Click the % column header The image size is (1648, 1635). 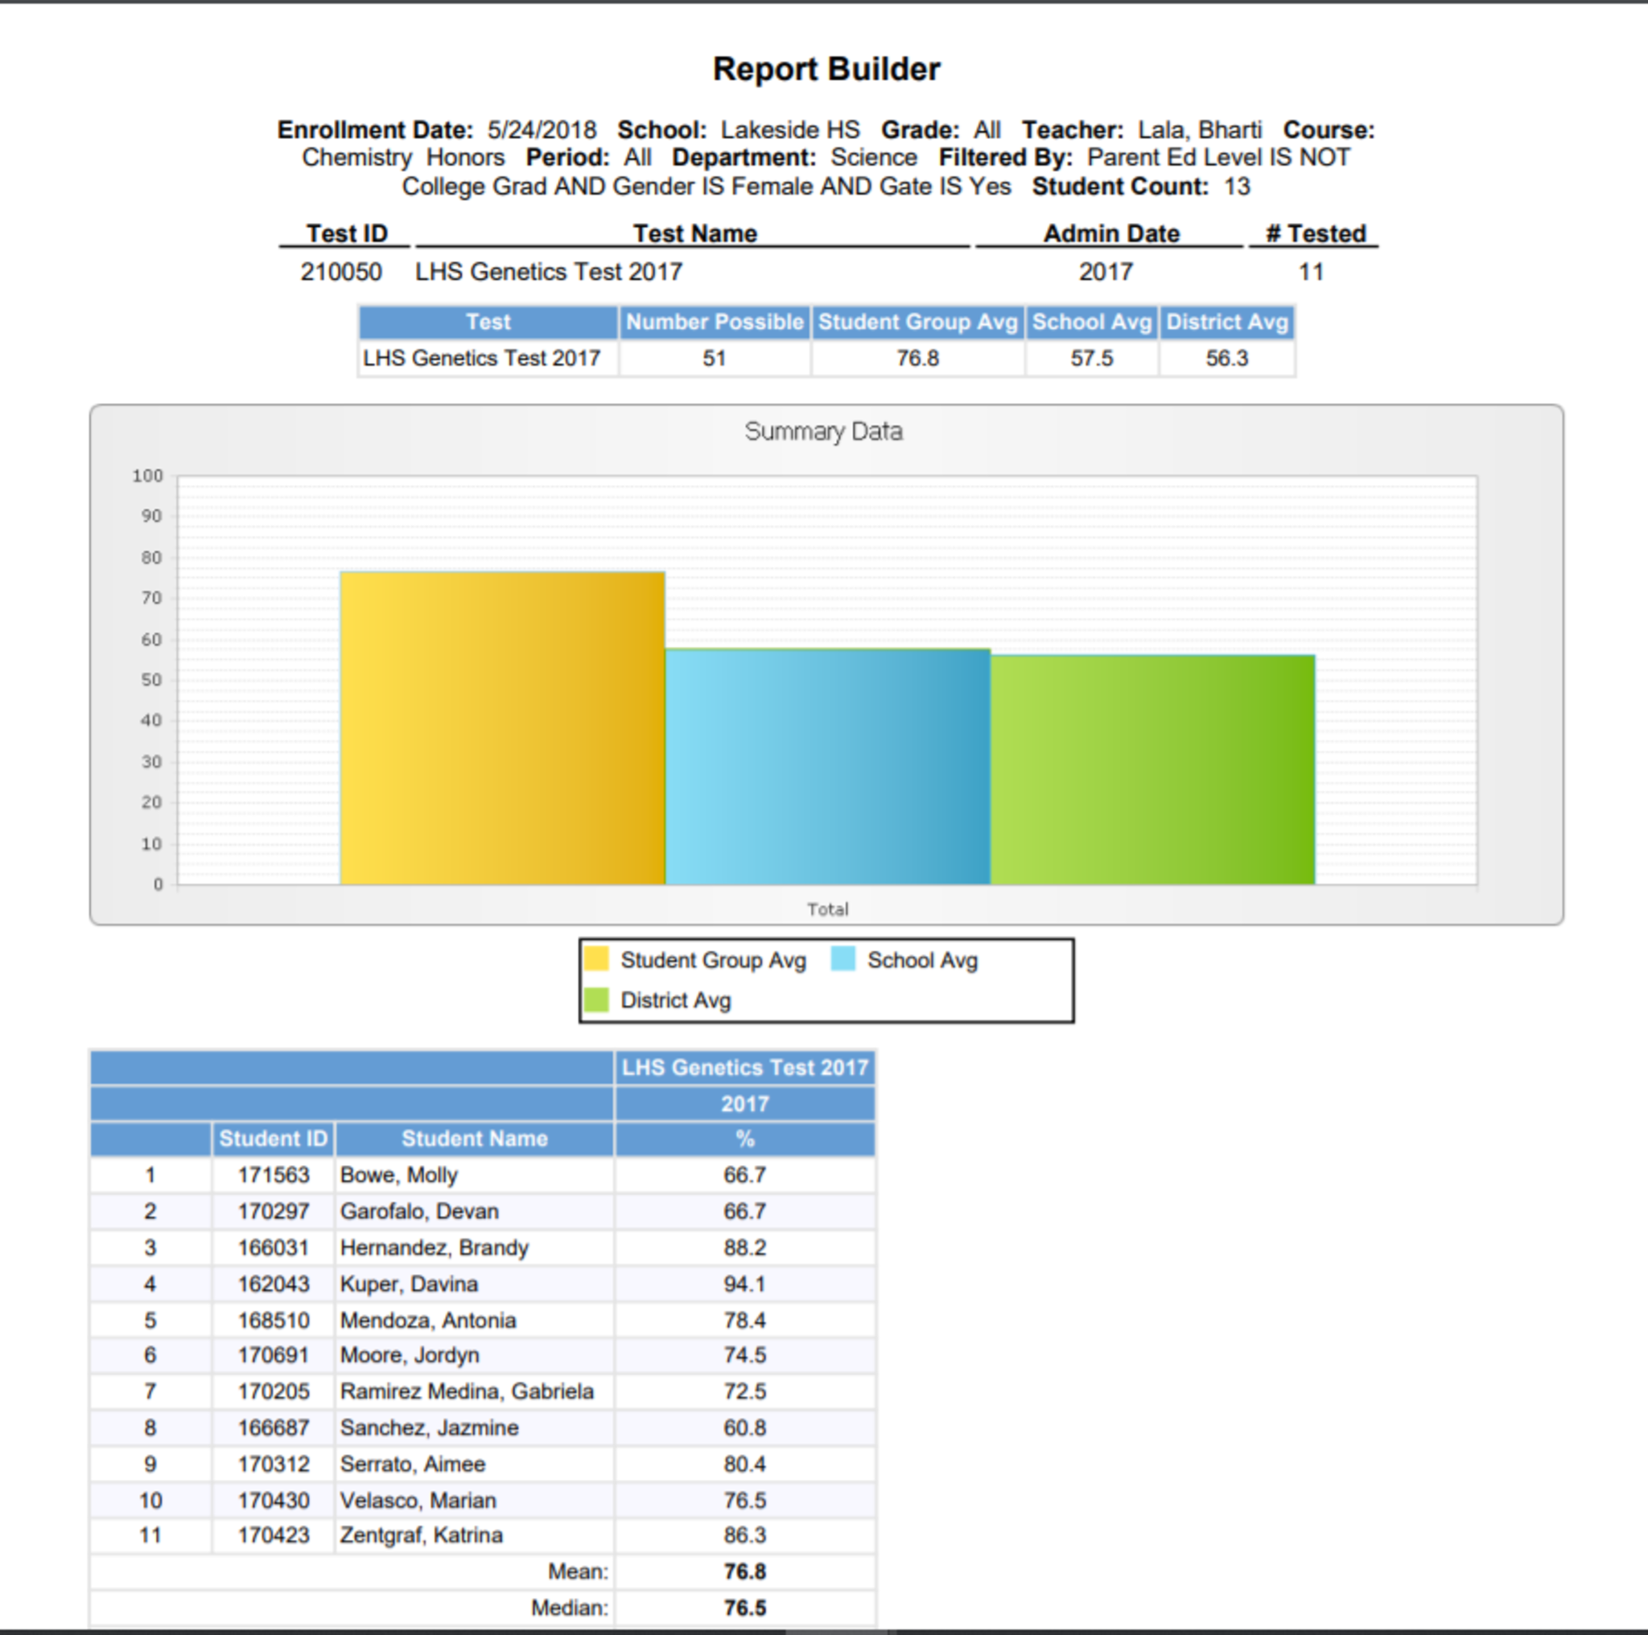pyautogui.click(x=744, y=1139)
